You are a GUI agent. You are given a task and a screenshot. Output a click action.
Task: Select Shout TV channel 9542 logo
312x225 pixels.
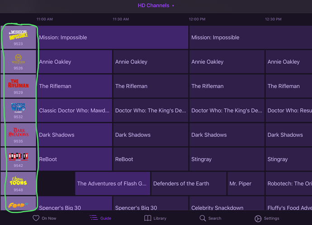tap(18, 159)
